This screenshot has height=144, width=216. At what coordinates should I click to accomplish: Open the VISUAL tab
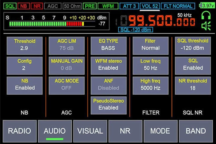click(x=90, y=131)
